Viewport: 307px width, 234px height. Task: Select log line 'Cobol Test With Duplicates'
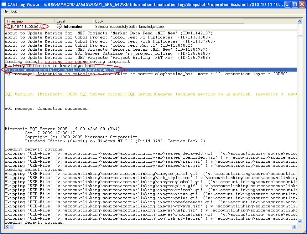pyautogui.click(x=110, y=41)
